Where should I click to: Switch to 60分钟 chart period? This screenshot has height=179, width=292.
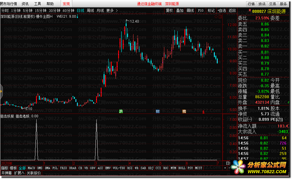[x=68, y=11]
